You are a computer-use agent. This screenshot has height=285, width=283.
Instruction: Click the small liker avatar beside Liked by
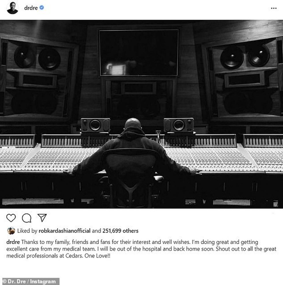[x=11, y=231]
